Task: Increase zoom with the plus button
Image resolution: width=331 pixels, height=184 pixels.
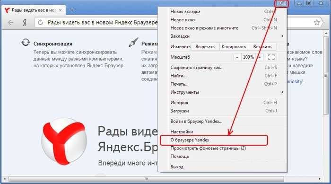Action: pos(260,57)
